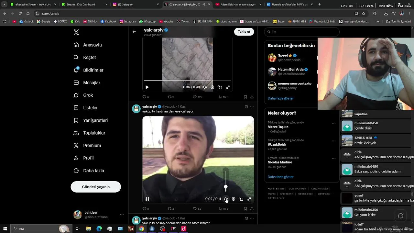The height and width of the screenshot is (233, 414).
Task: Open more options on fragman post
Action: tap(252, 106)
